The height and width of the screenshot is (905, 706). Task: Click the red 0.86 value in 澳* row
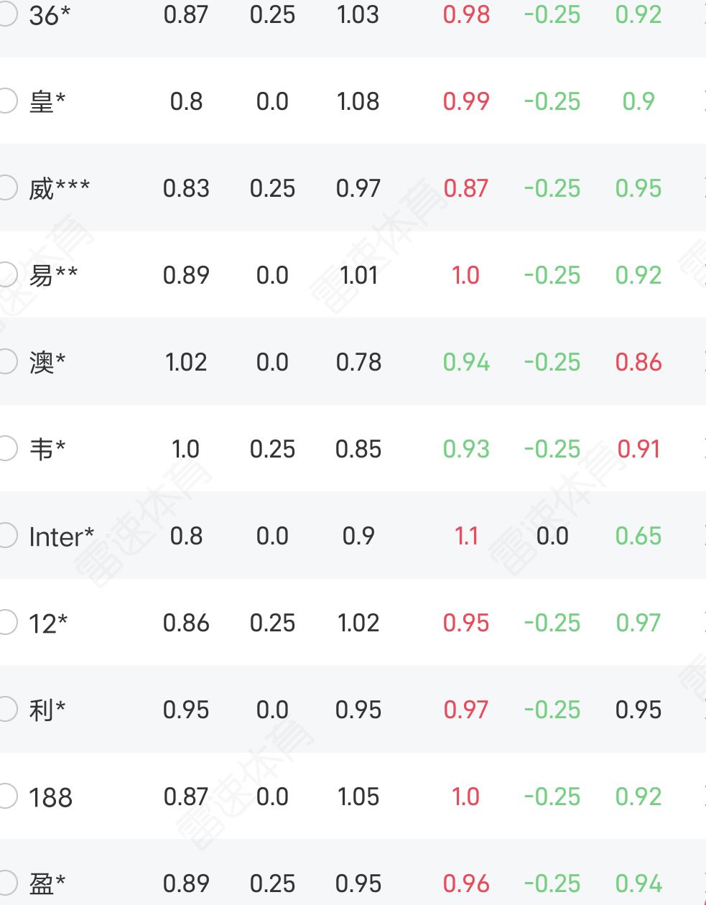coord(638,362)
